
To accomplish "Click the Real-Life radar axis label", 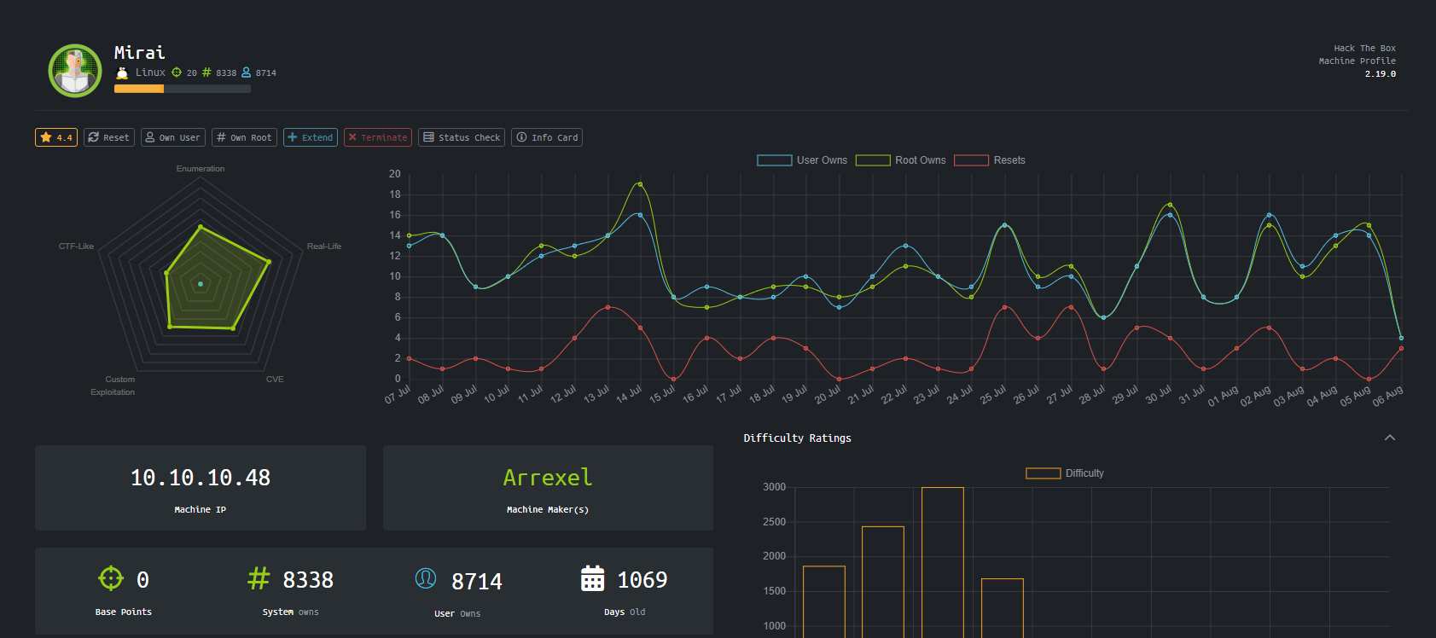I will click(x=324, y=246).
